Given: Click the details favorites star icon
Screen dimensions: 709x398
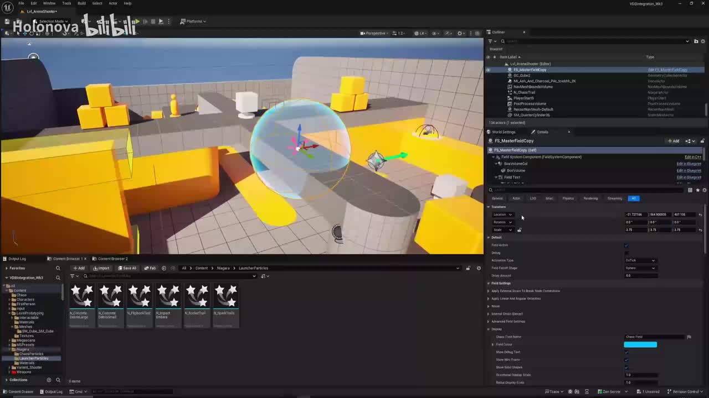Looking at the screenshot, I should (x=697, y=190).
